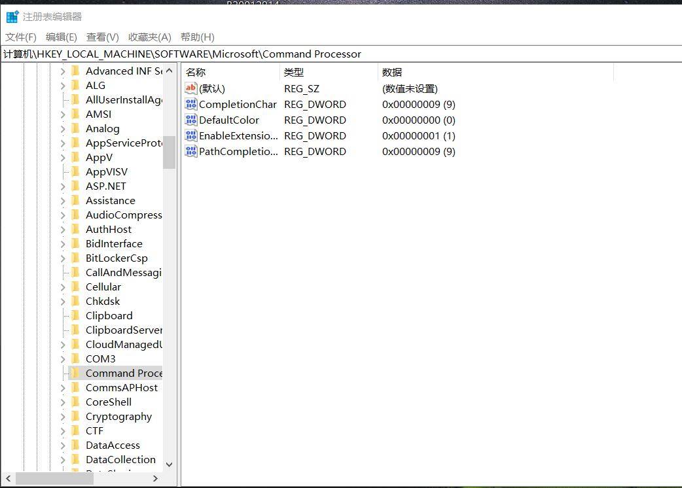Select the AppServiceProtocols tree key
The image size is (682, 488).
tap(124, 143)
